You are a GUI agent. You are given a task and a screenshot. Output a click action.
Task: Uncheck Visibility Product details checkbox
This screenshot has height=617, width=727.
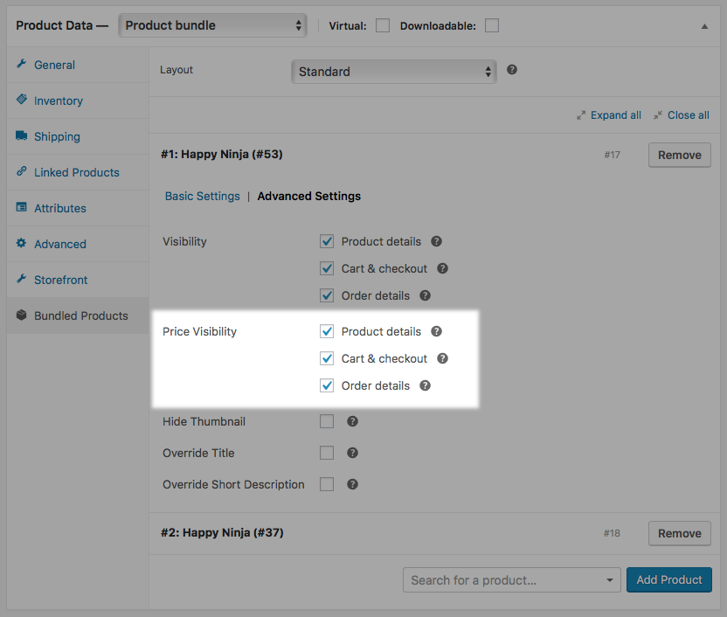tap(327, 241)
